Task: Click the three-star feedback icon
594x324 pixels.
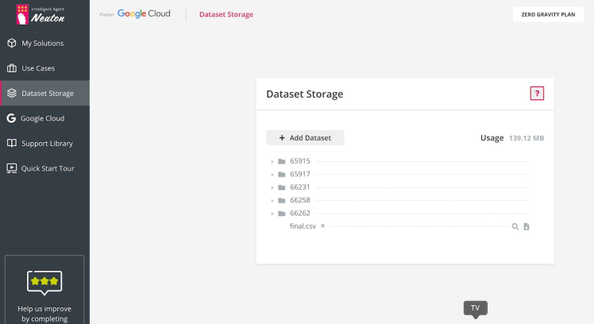Action: coord(44,281)
